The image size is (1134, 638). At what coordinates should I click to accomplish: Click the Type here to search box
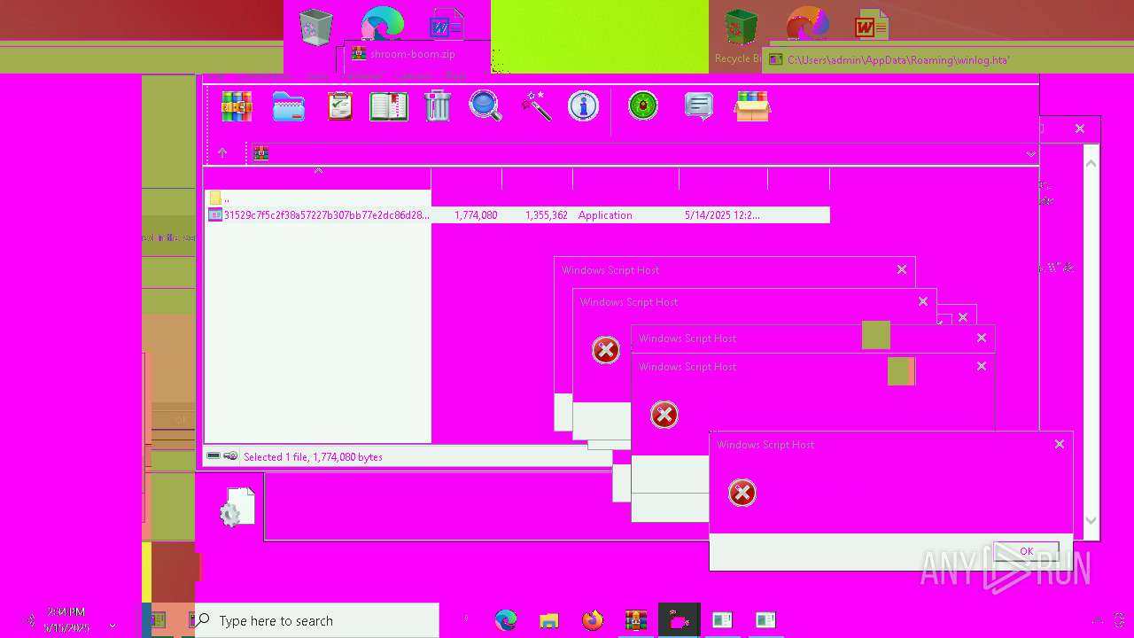click(x=316, y=620)
